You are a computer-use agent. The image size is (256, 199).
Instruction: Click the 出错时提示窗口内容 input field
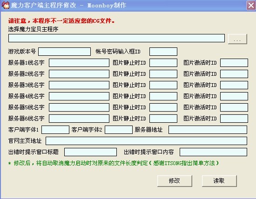[213, 152]
